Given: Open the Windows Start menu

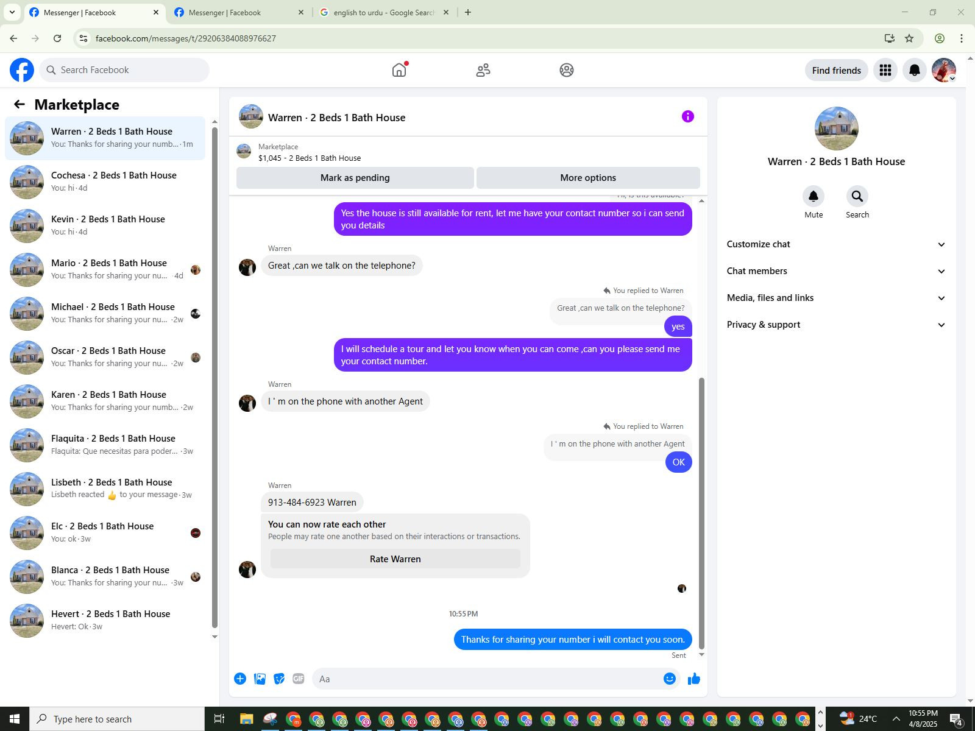Looking at the screenshot, I should [x=15, y=719].
